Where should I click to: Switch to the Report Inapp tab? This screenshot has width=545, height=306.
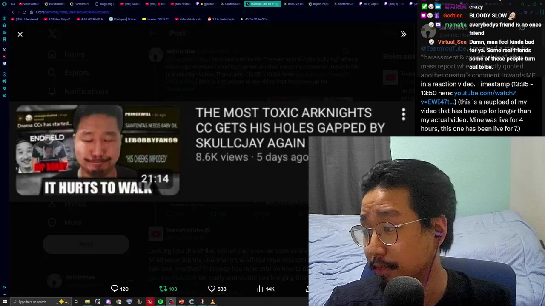(x=318, y=4)
